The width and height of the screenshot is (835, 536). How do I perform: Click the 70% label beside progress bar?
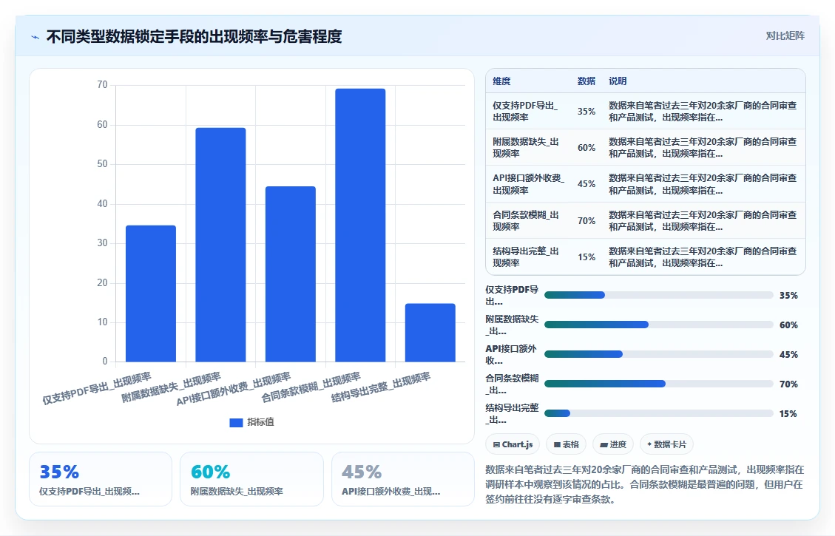tap(788, 384)
